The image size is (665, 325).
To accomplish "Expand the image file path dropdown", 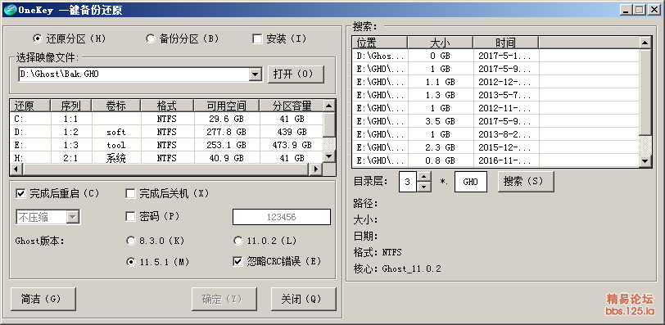I will pyautogui.click(x=255, y=74).
